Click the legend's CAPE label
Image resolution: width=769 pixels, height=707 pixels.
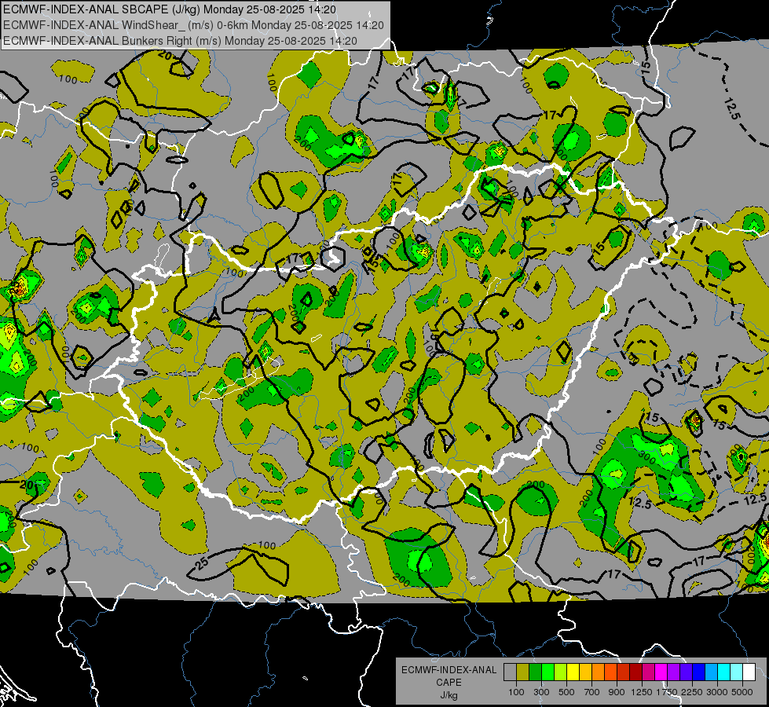point(449,683)
